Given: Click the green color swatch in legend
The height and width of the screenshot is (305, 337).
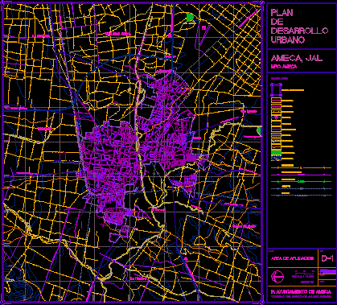Looking at the screenshot, I should tap(276, 153).
